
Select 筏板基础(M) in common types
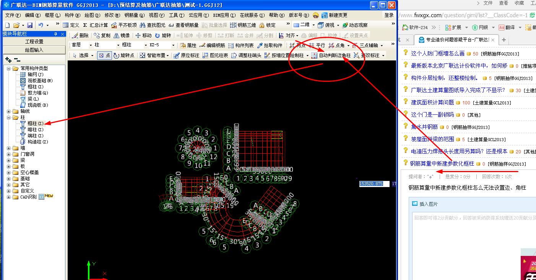[40, 81]
